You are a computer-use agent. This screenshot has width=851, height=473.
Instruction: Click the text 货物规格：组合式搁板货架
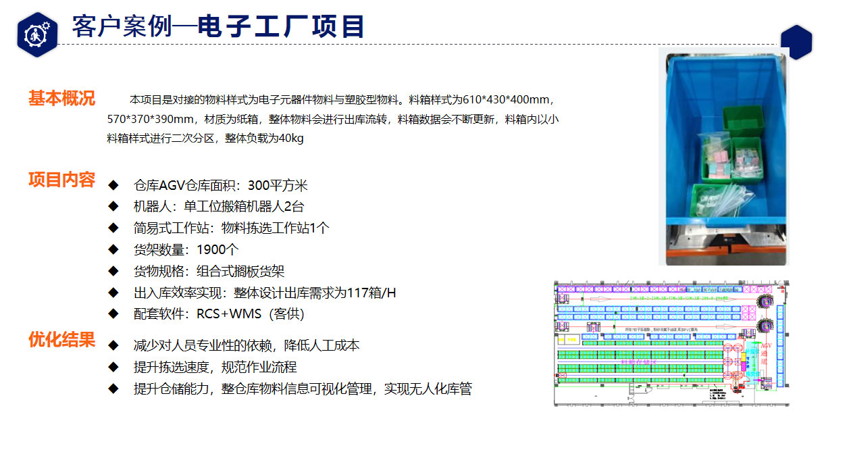click(x=209, y=271)
